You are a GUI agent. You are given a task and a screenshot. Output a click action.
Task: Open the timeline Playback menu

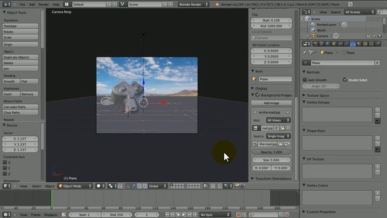tap(50, 215)
